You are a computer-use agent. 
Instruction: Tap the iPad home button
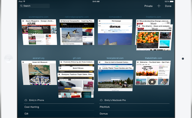[9, 59]
